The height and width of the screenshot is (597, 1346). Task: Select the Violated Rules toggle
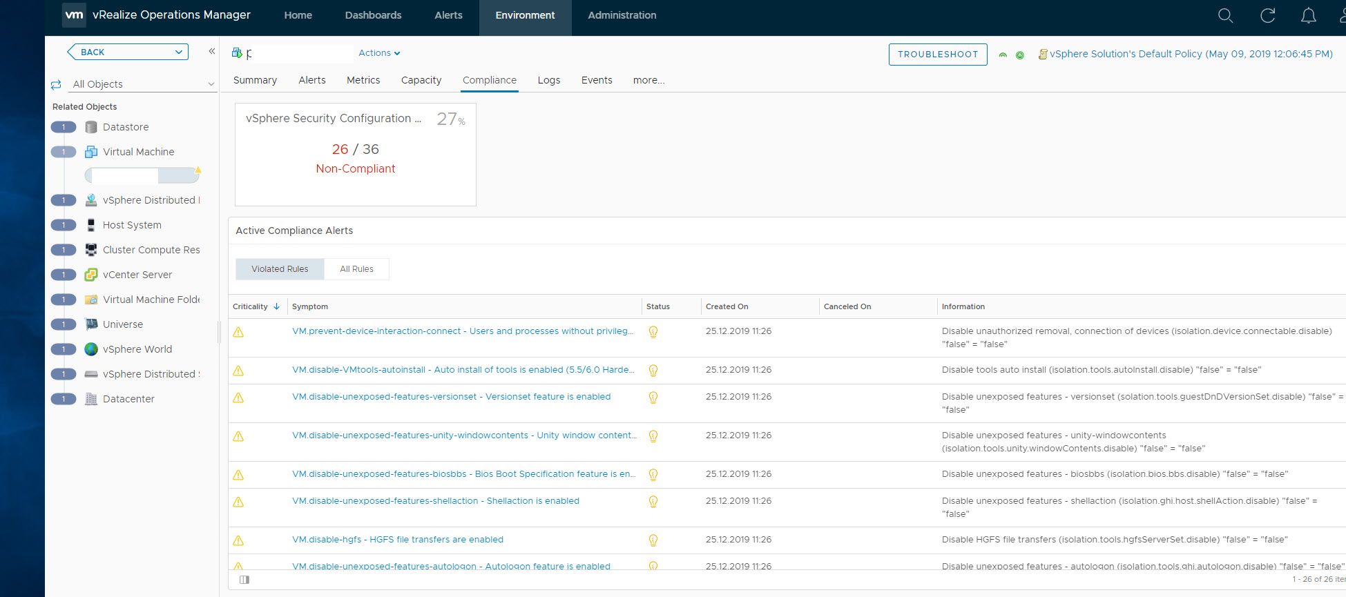point(280,269)
